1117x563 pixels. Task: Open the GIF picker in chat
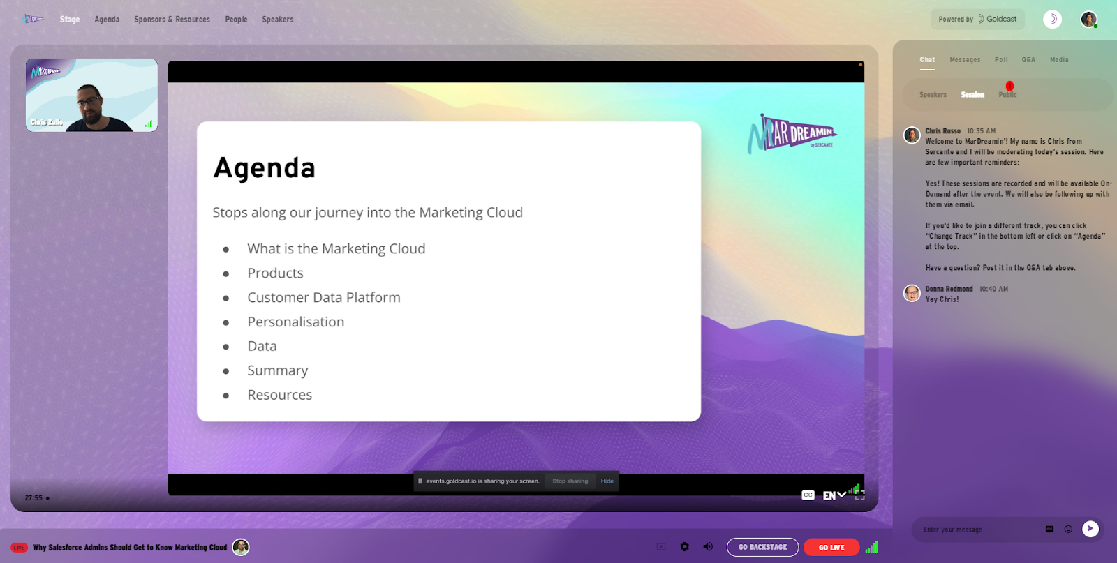(x=1049, y=530)
